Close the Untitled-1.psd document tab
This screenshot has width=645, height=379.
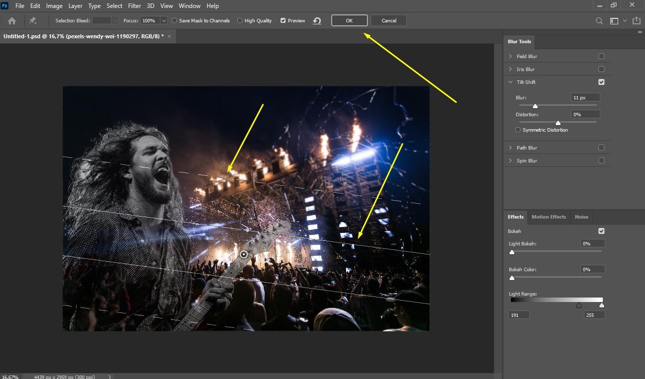169,36
